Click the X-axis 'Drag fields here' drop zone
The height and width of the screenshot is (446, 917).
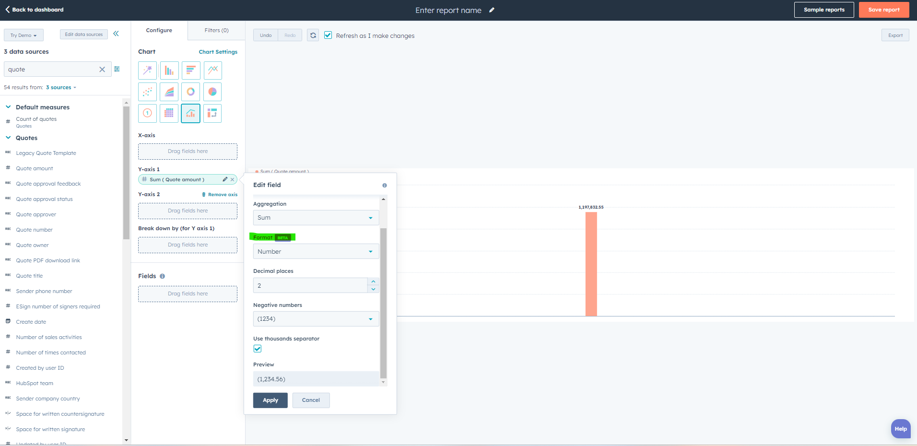[x=188, y=152]
